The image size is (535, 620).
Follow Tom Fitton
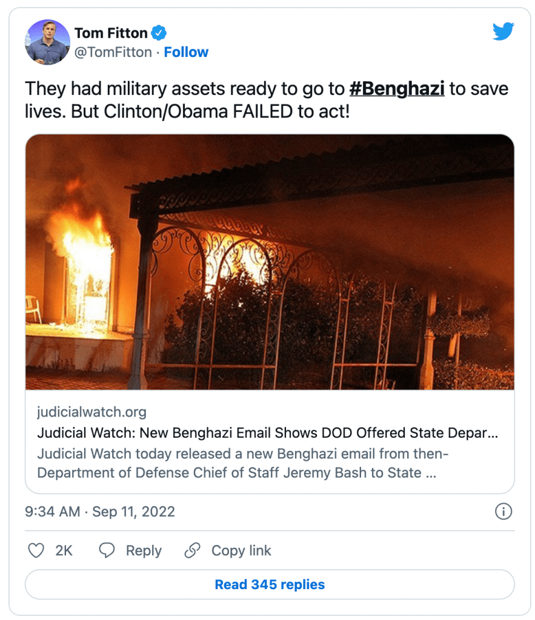186,52
